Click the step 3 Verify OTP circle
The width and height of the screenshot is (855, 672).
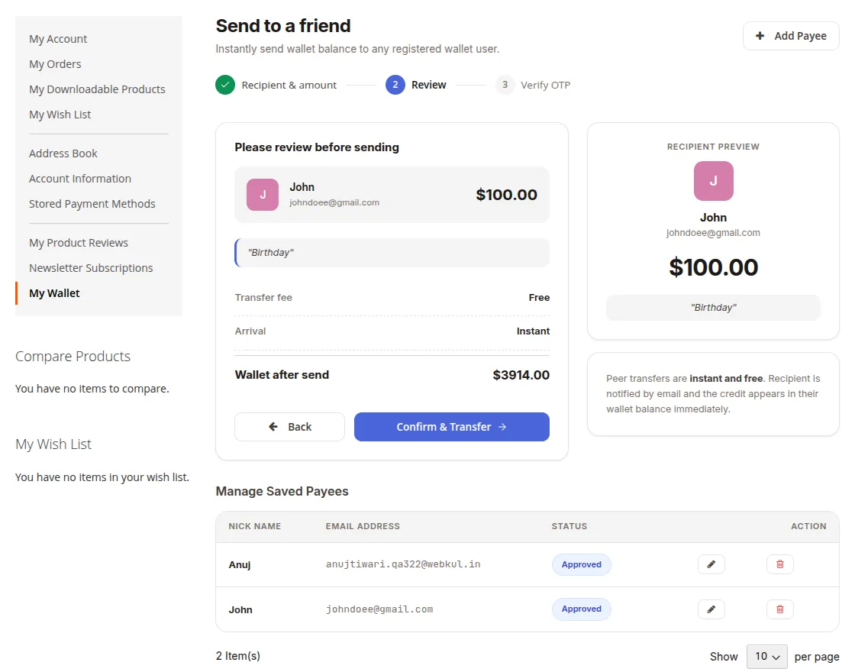[x=505, y=85]
